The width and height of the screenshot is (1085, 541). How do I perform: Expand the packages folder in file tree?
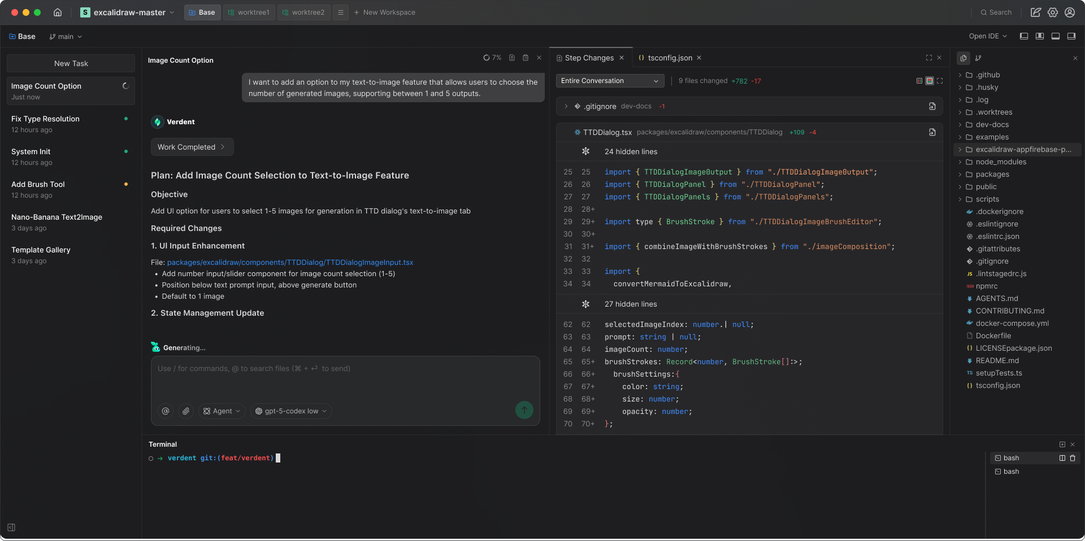(x=992, y=174)
